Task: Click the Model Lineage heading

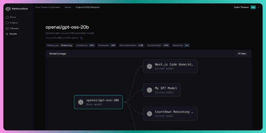Action: pos(58,54)
